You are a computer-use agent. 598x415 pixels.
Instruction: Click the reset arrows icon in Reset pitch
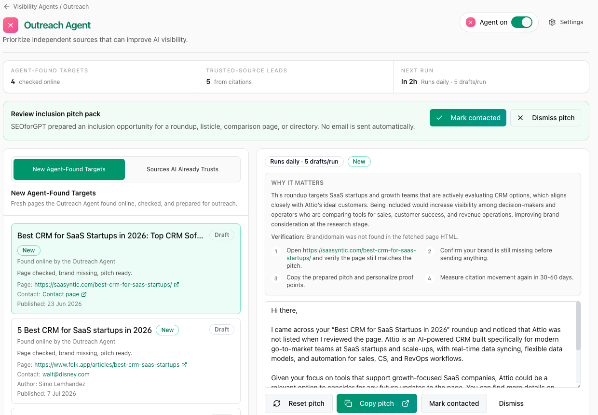pos(277,403)
